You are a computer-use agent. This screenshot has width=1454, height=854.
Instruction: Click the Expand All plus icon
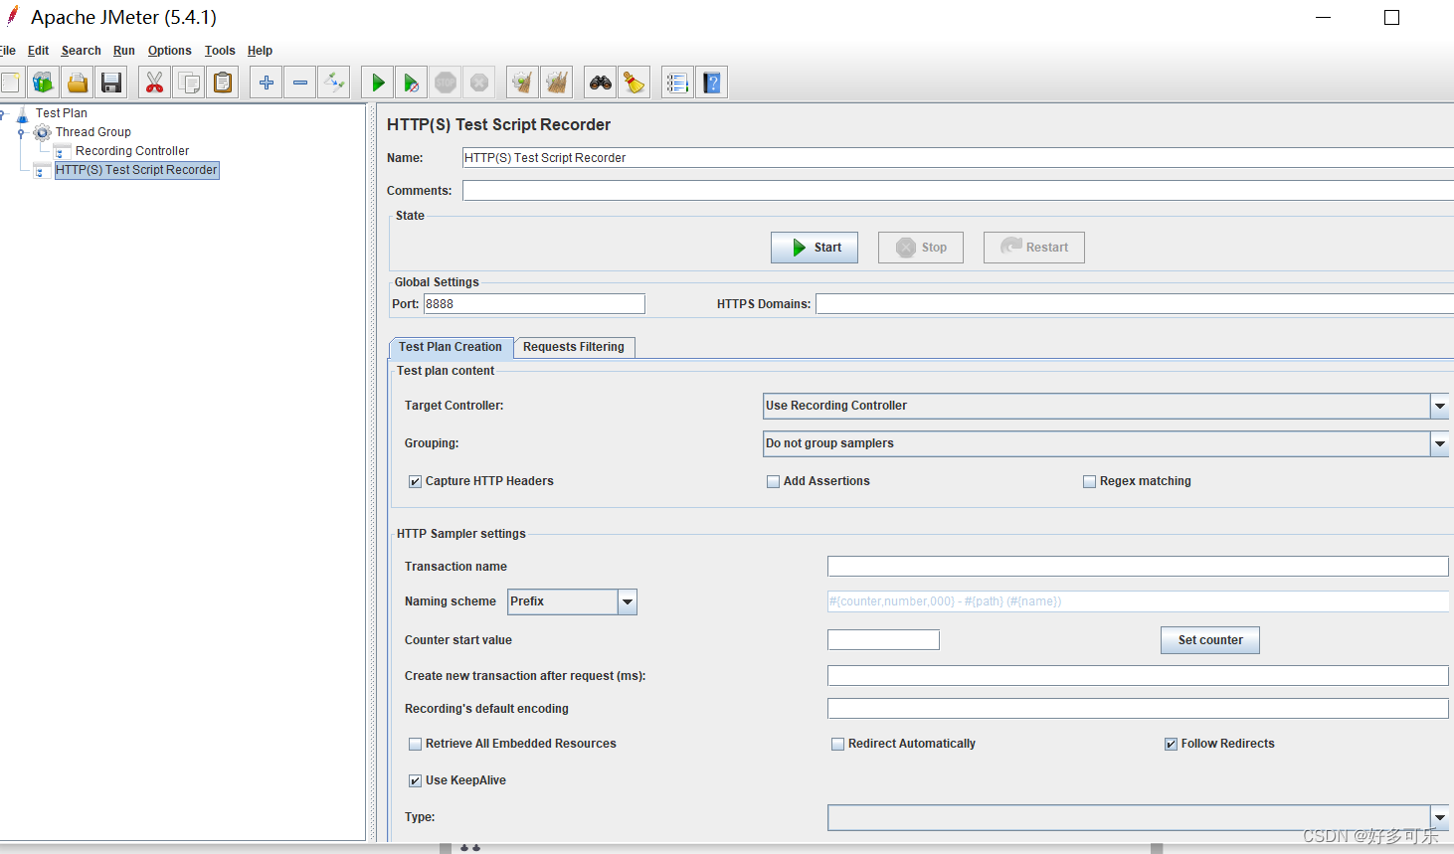click(267, 83)
